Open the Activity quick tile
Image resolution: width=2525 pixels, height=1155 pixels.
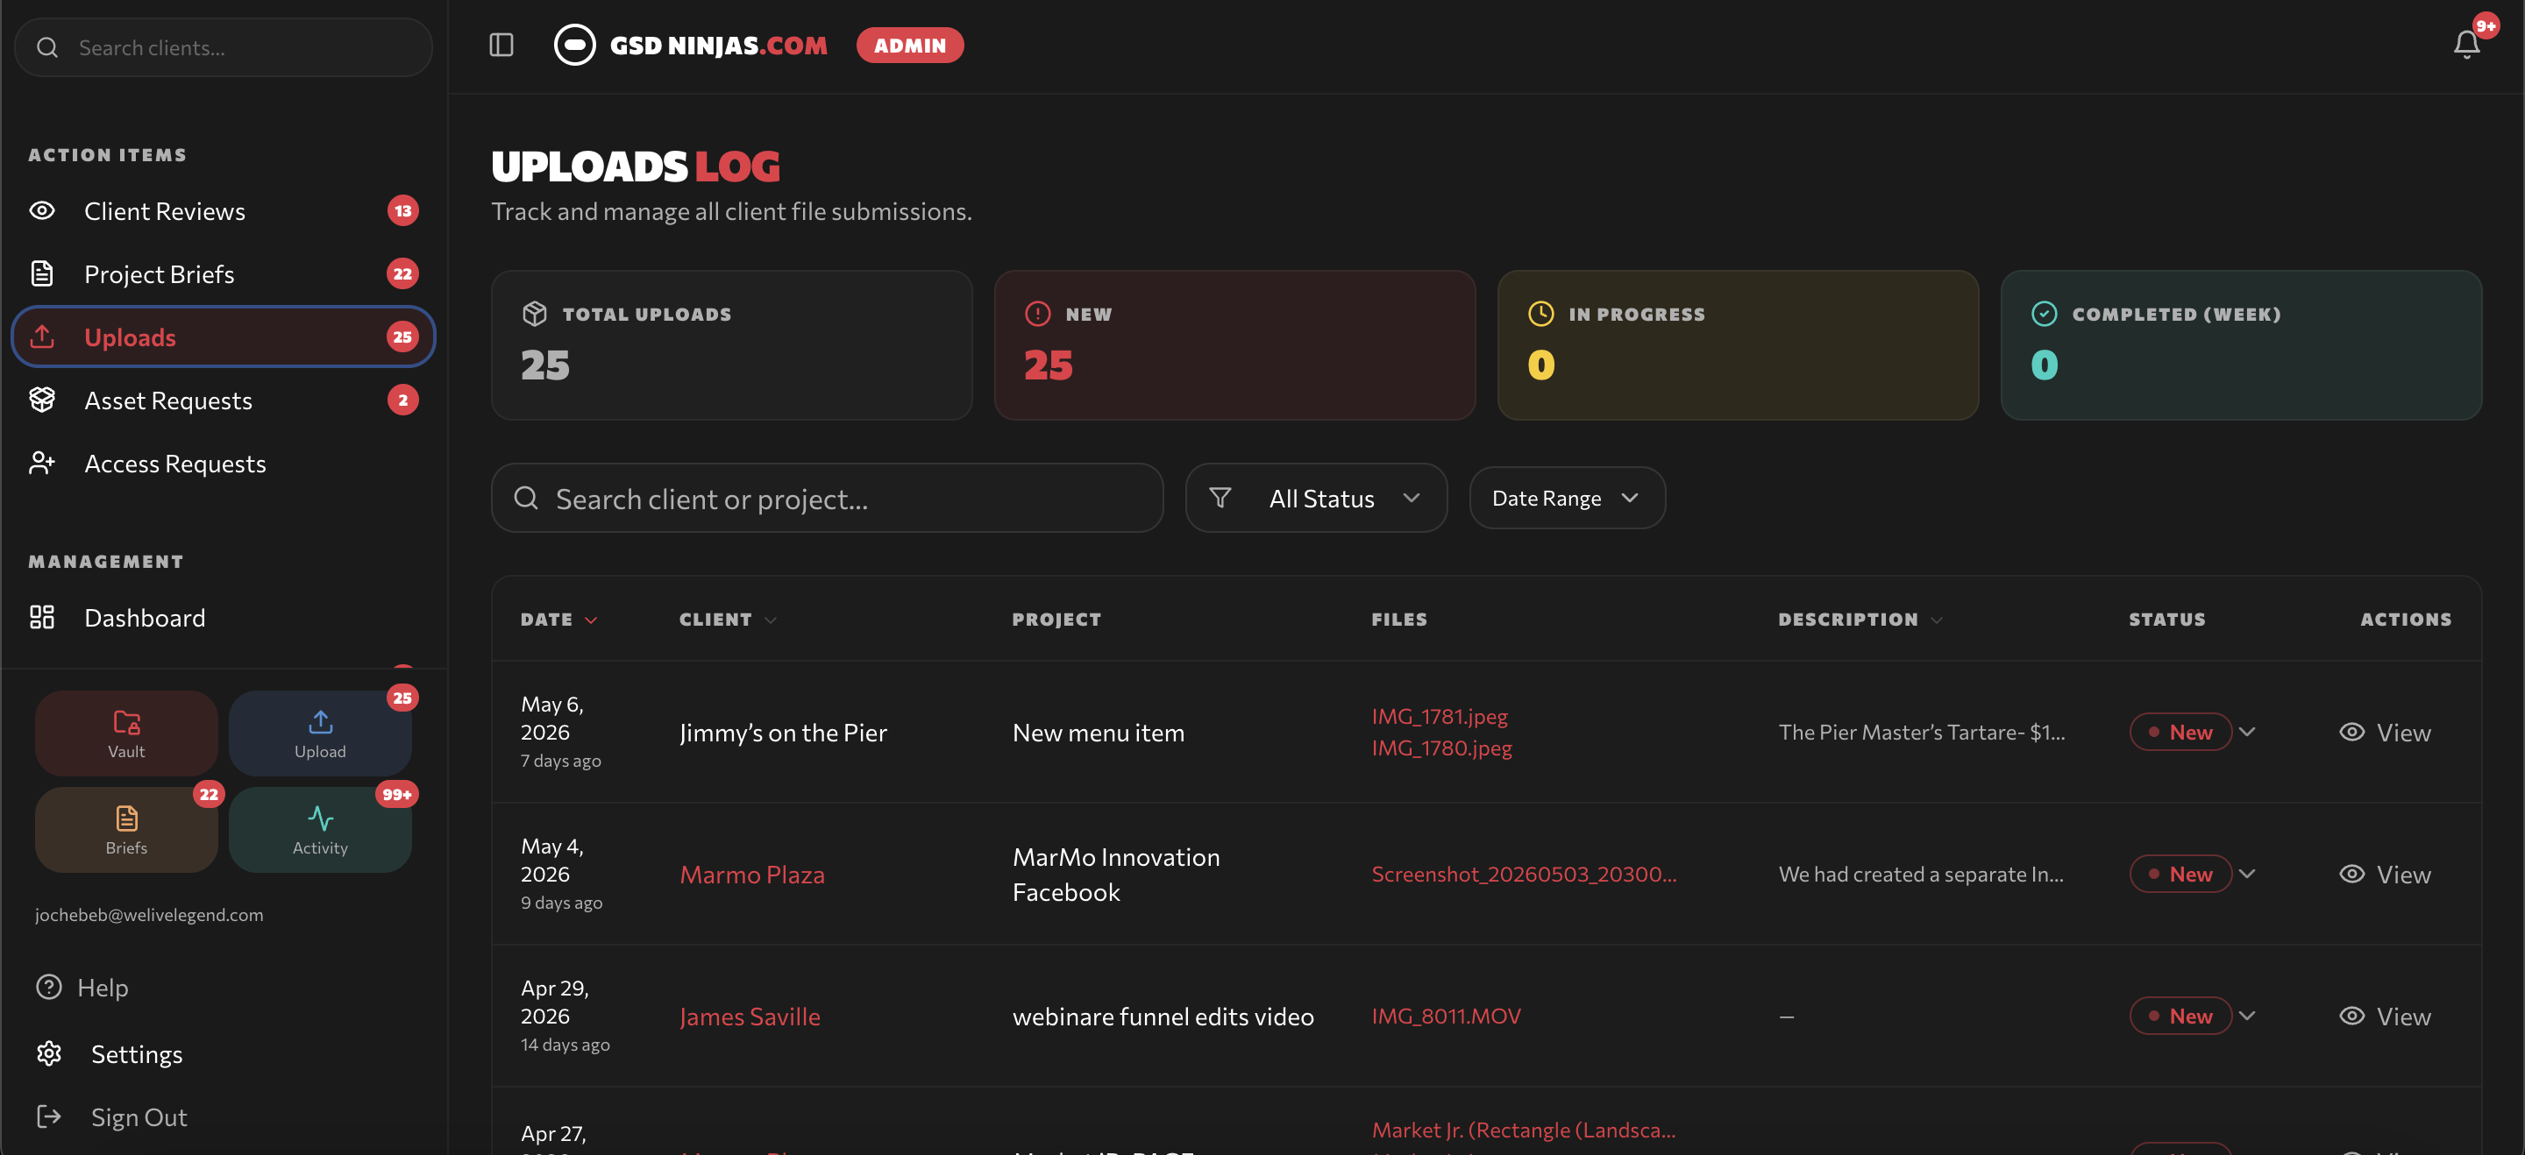click(x=321, y=830)
